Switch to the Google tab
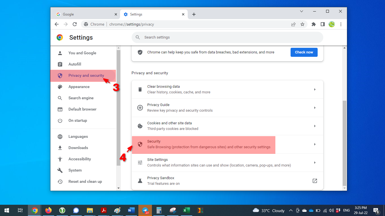The width and height of the screenshot is (385, 216). coord(87,14)
